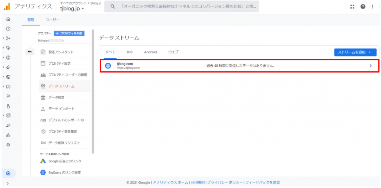Image resolution: width=381 pixels, height=188 pixels.
Task: Follow the プライバシー ポリシー footer link
Action: 225,182
